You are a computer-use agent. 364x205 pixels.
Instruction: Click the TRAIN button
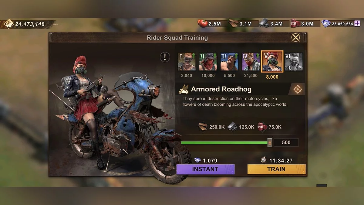[x=276, y=169]
